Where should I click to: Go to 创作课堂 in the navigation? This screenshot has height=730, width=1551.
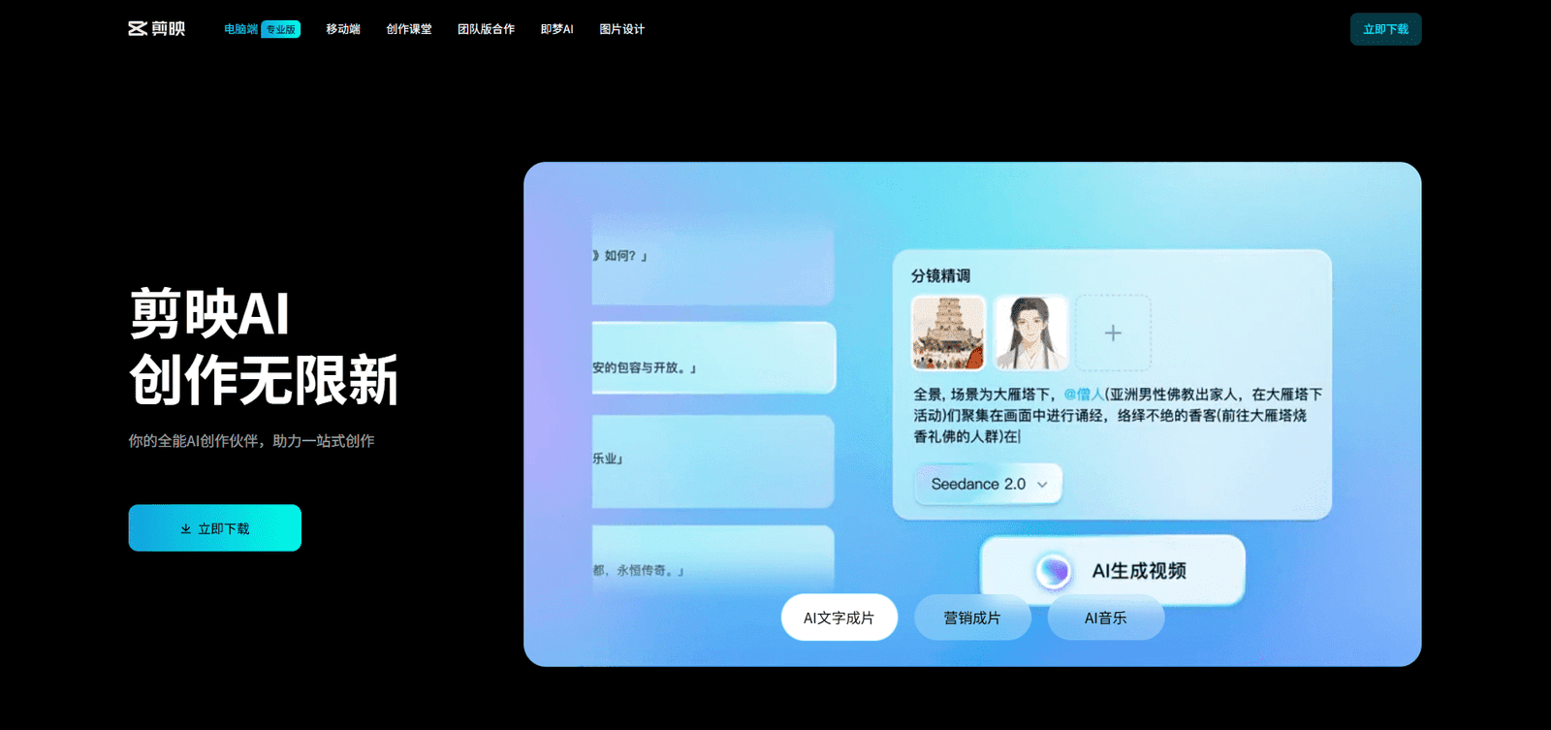[409, 29]
